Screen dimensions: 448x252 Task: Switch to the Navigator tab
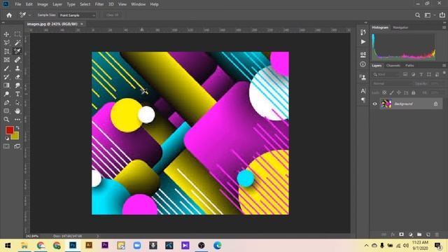pos(400,27)
